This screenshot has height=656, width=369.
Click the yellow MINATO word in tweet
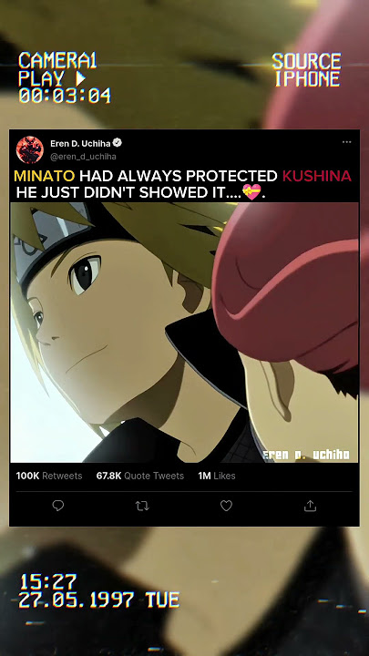45,176
